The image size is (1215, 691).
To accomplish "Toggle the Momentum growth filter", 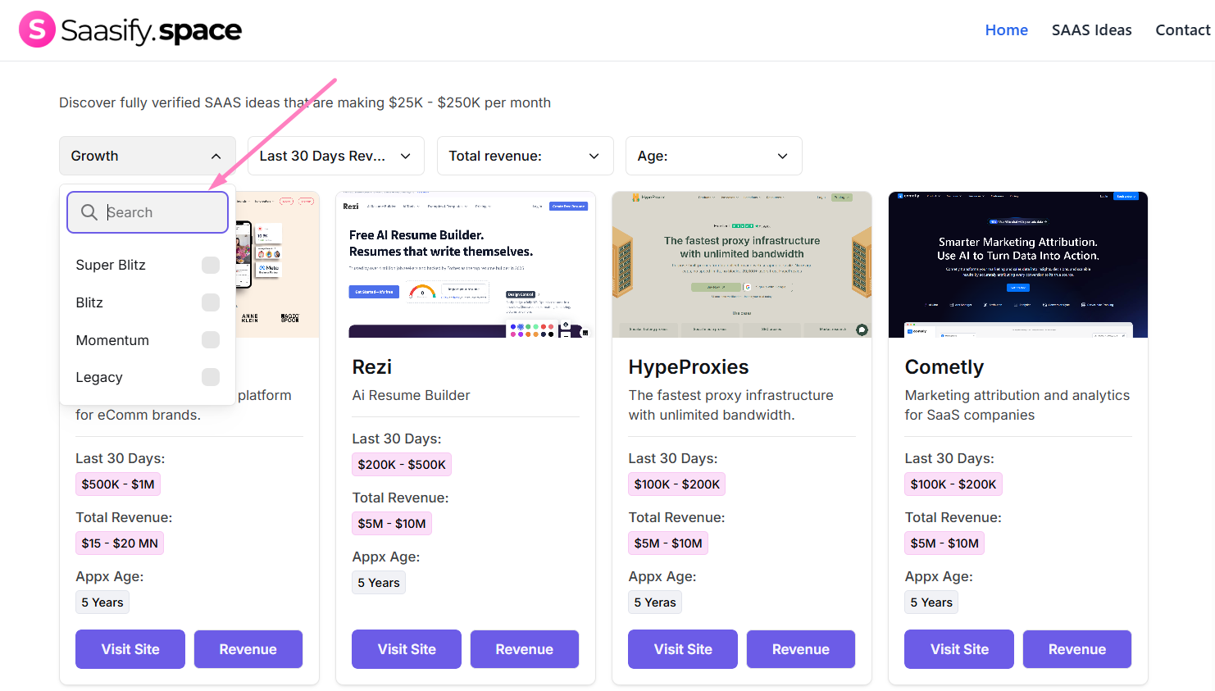I will (x=211, y=339).
